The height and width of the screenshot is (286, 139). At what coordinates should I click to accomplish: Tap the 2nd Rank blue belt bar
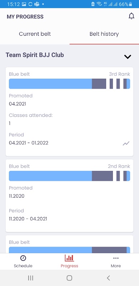point(69,176)
